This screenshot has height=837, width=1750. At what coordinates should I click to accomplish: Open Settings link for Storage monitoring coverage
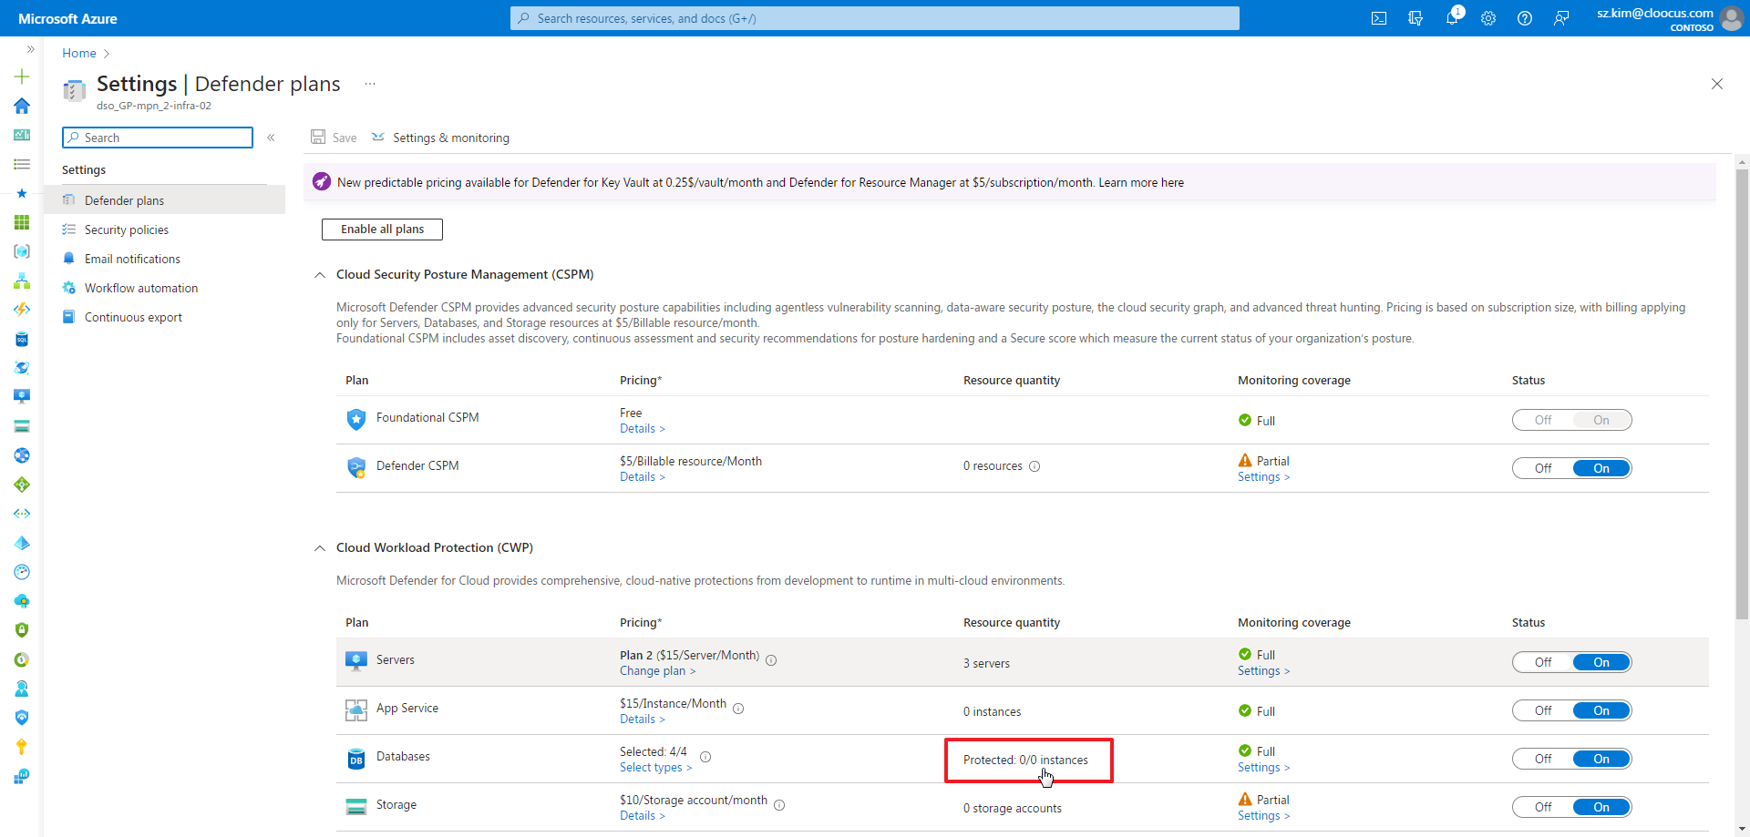[1263, 816]
